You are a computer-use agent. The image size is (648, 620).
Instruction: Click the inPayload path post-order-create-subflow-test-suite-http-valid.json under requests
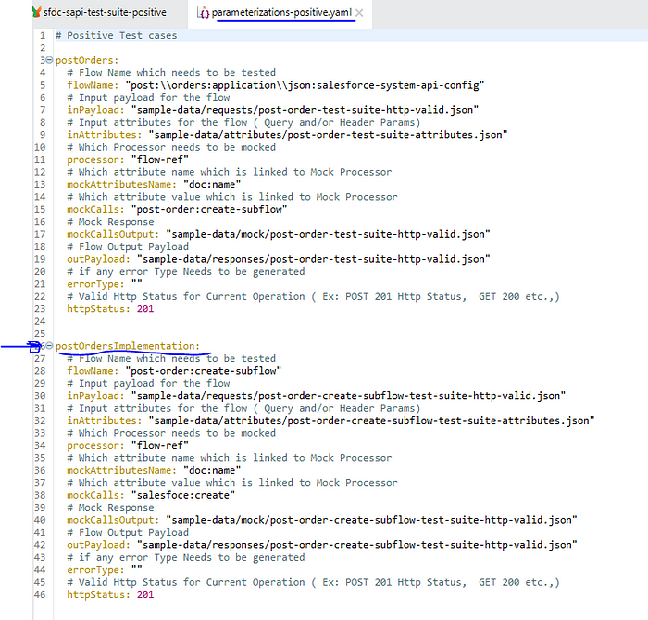pos(348,396)
